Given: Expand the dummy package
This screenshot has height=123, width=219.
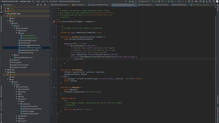Looking at the screenshot, I should point(17,31).
